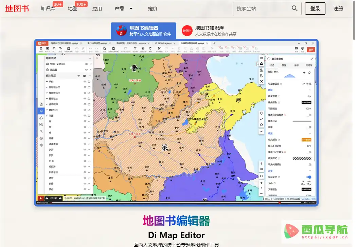Click the 登录 login button in site header

pyautogui.click(x=315, y=9)
